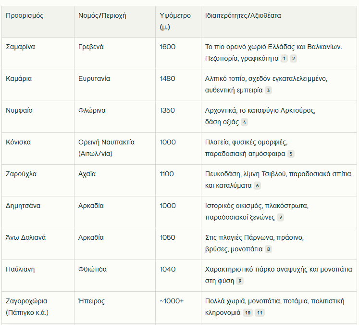
Task: Open citation 10 for Ζαγοροχώρια
Action: coord(248,313)
